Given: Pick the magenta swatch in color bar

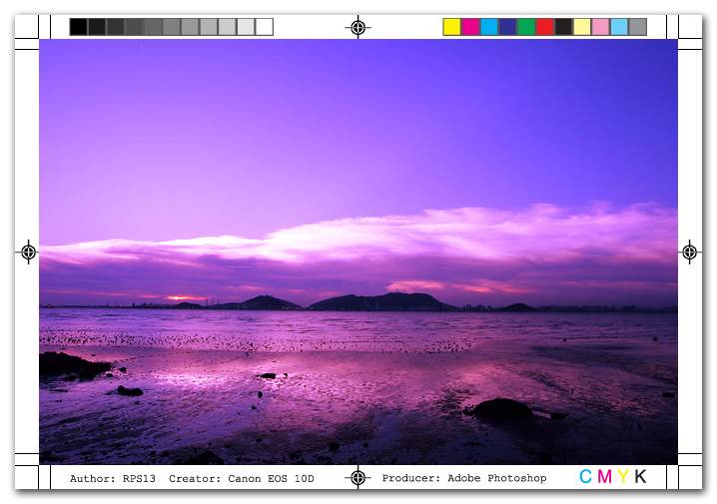Looking at the screenshot, I should tap(470, 27).
